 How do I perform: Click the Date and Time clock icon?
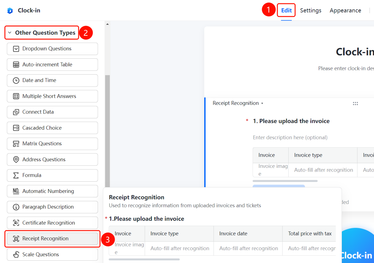(x=16, y=80)
